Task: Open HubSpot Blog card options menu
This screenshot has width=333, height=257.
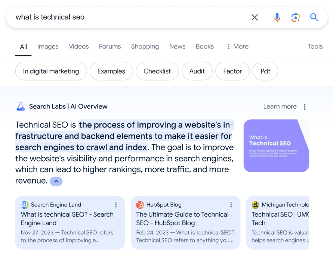Action: coord(231,205)
